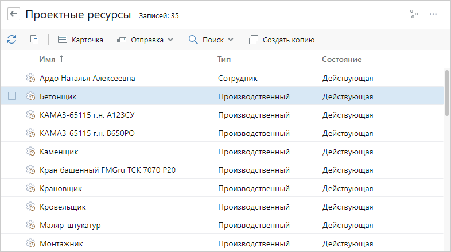Click the Создать копию duplicate icon

coord(254,40)
